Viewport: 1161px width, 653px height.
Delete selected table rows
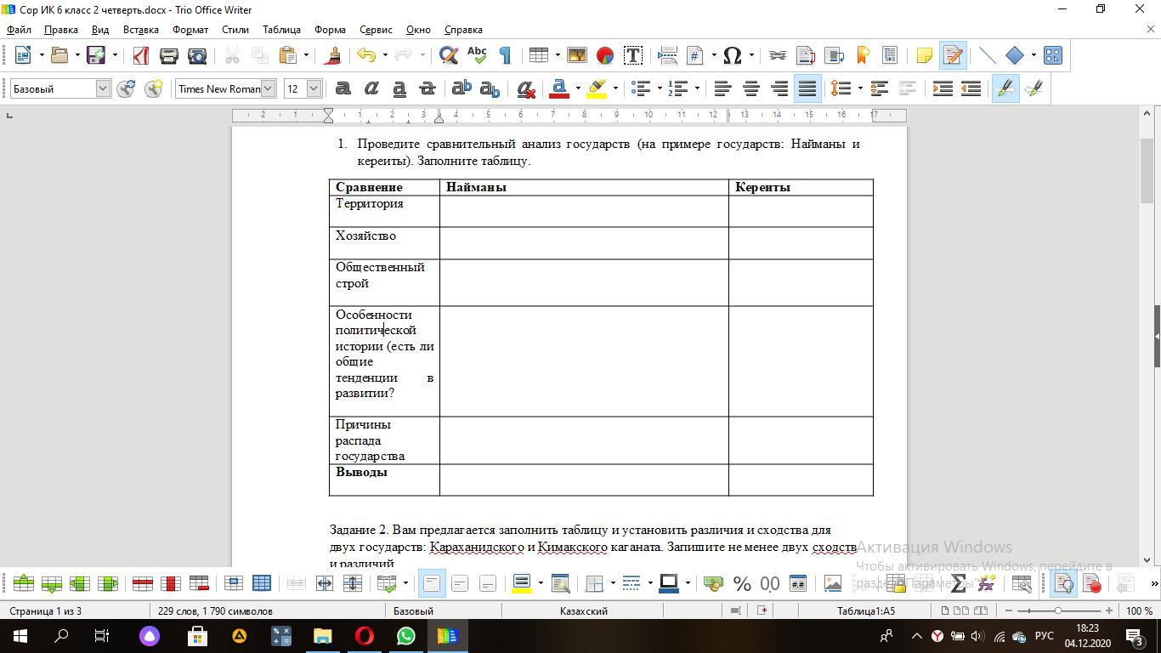[143, 583]
